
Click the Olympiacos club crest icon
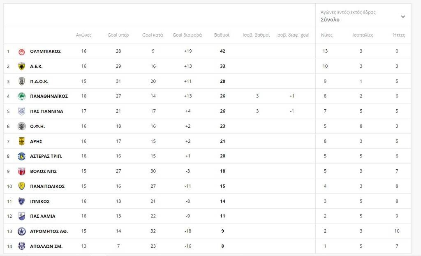point(21,51)
